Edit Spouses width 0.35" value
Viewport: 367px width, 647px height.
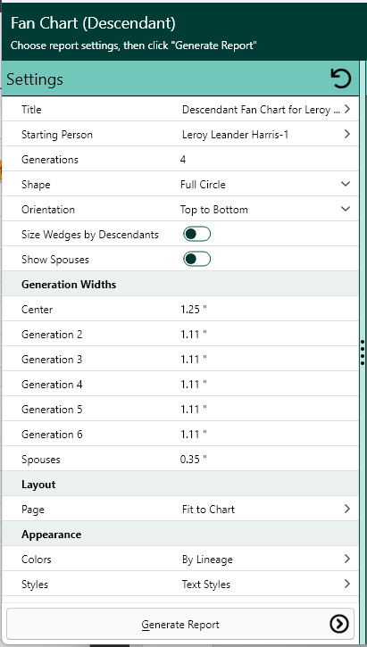[194, 460]
